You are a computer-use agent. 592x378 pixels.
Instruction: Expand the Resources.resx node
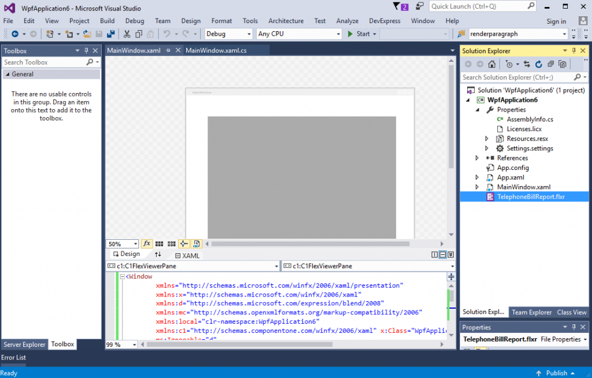tap(487, 139)
